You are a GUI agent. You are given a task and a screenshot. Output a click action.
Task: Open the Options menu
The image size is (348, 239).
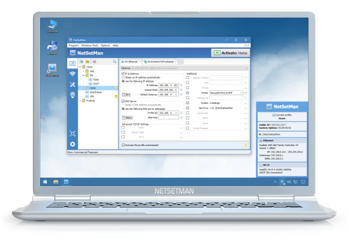(105, 45)
